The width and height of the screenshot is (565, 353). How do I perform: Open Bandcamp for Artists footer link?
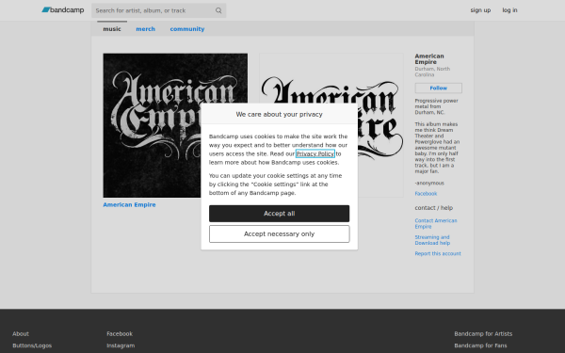[x=483, y=333]
